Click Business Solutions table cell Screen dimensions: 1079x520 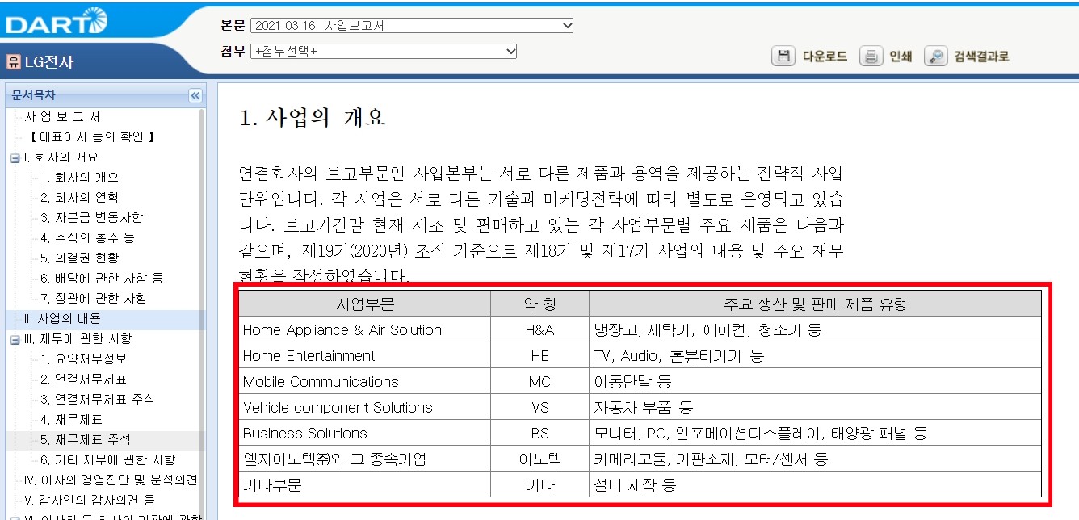365,433
